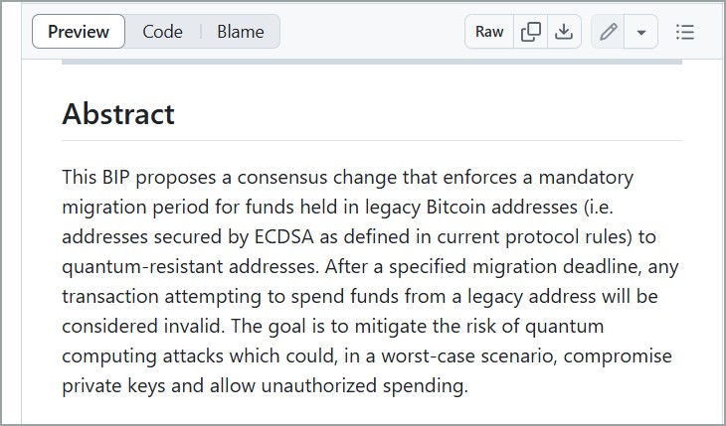Viewport: 726px width, 426px height.
Task: Click the horizontal rule under Abstract
Action: [x=372, y=140]
